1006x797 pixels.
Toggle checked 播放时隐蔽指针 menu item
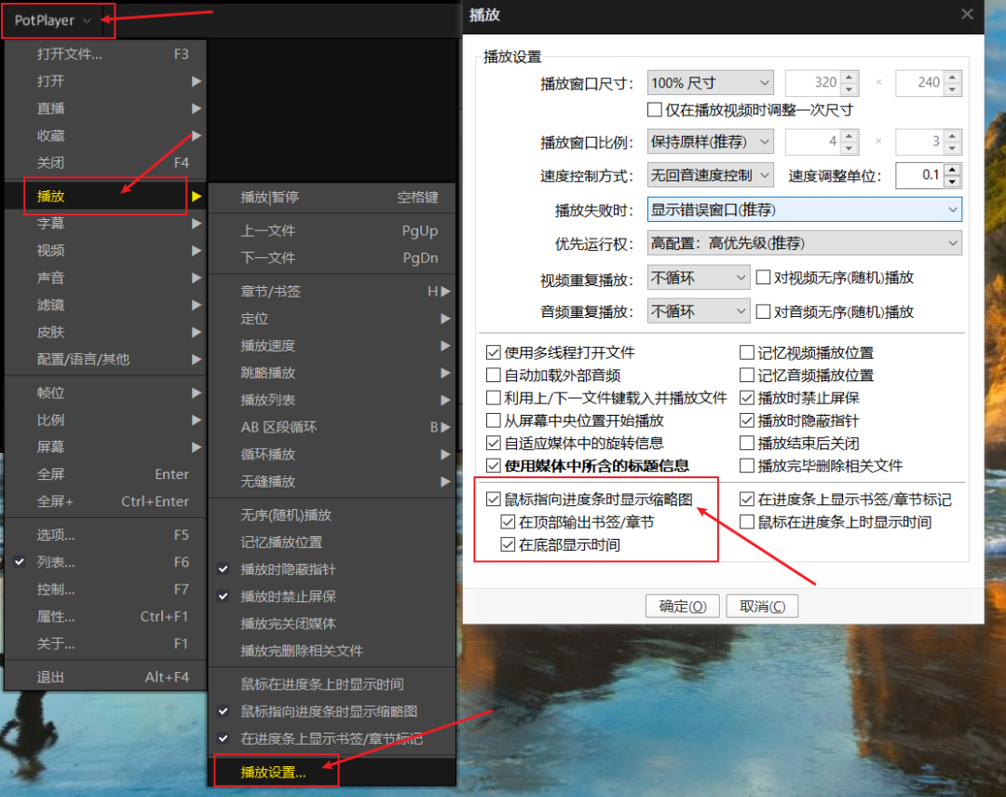coord(333,569)
